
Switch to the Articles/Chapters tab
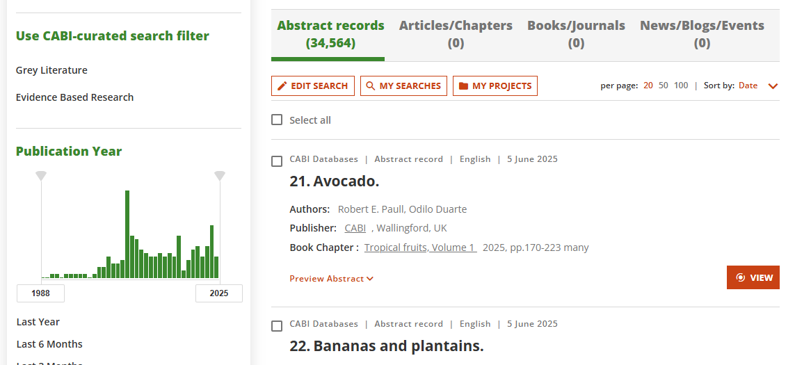pyautogui.click(x=456, y=34)
